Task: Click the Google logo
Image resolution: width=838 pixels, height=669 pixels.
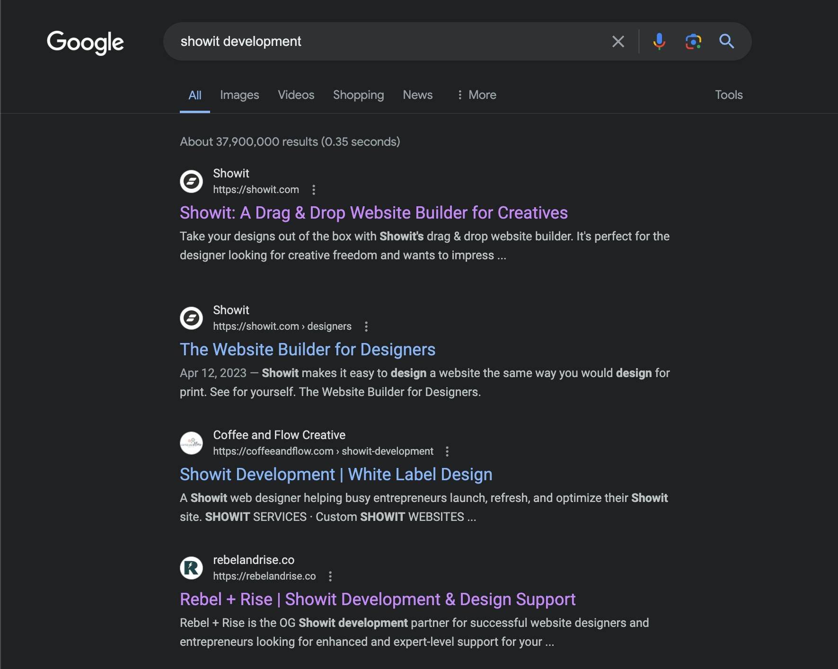Action: click(x=85, y=43)
